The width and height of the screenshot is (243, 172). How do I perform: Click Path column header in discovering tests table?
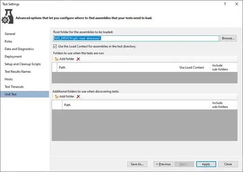point(67,105)
